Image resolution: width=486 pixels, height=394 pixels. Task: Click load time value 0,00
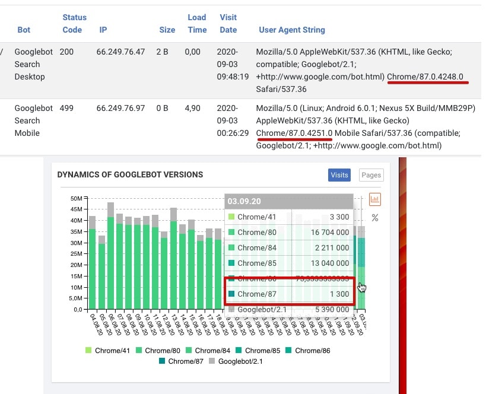192,52
